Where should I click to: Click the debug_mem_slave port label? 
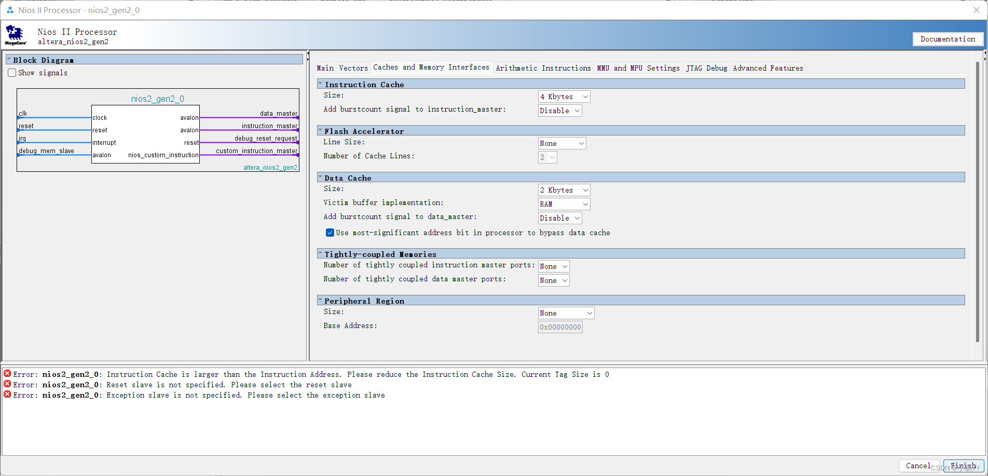(46, 151)
